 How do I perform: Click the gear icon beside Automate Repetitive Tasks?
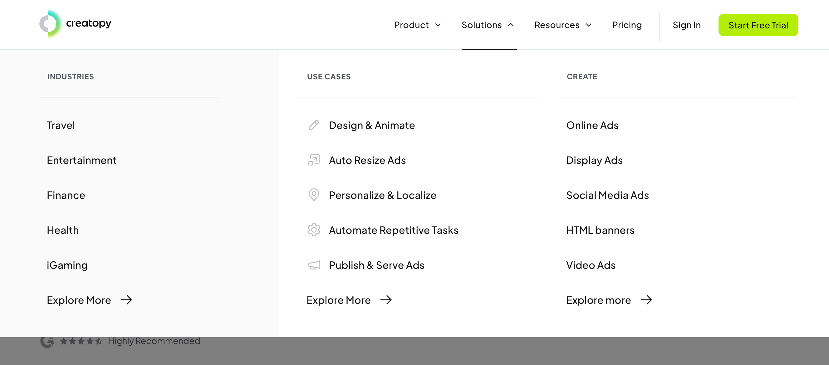tap(313, 230)
